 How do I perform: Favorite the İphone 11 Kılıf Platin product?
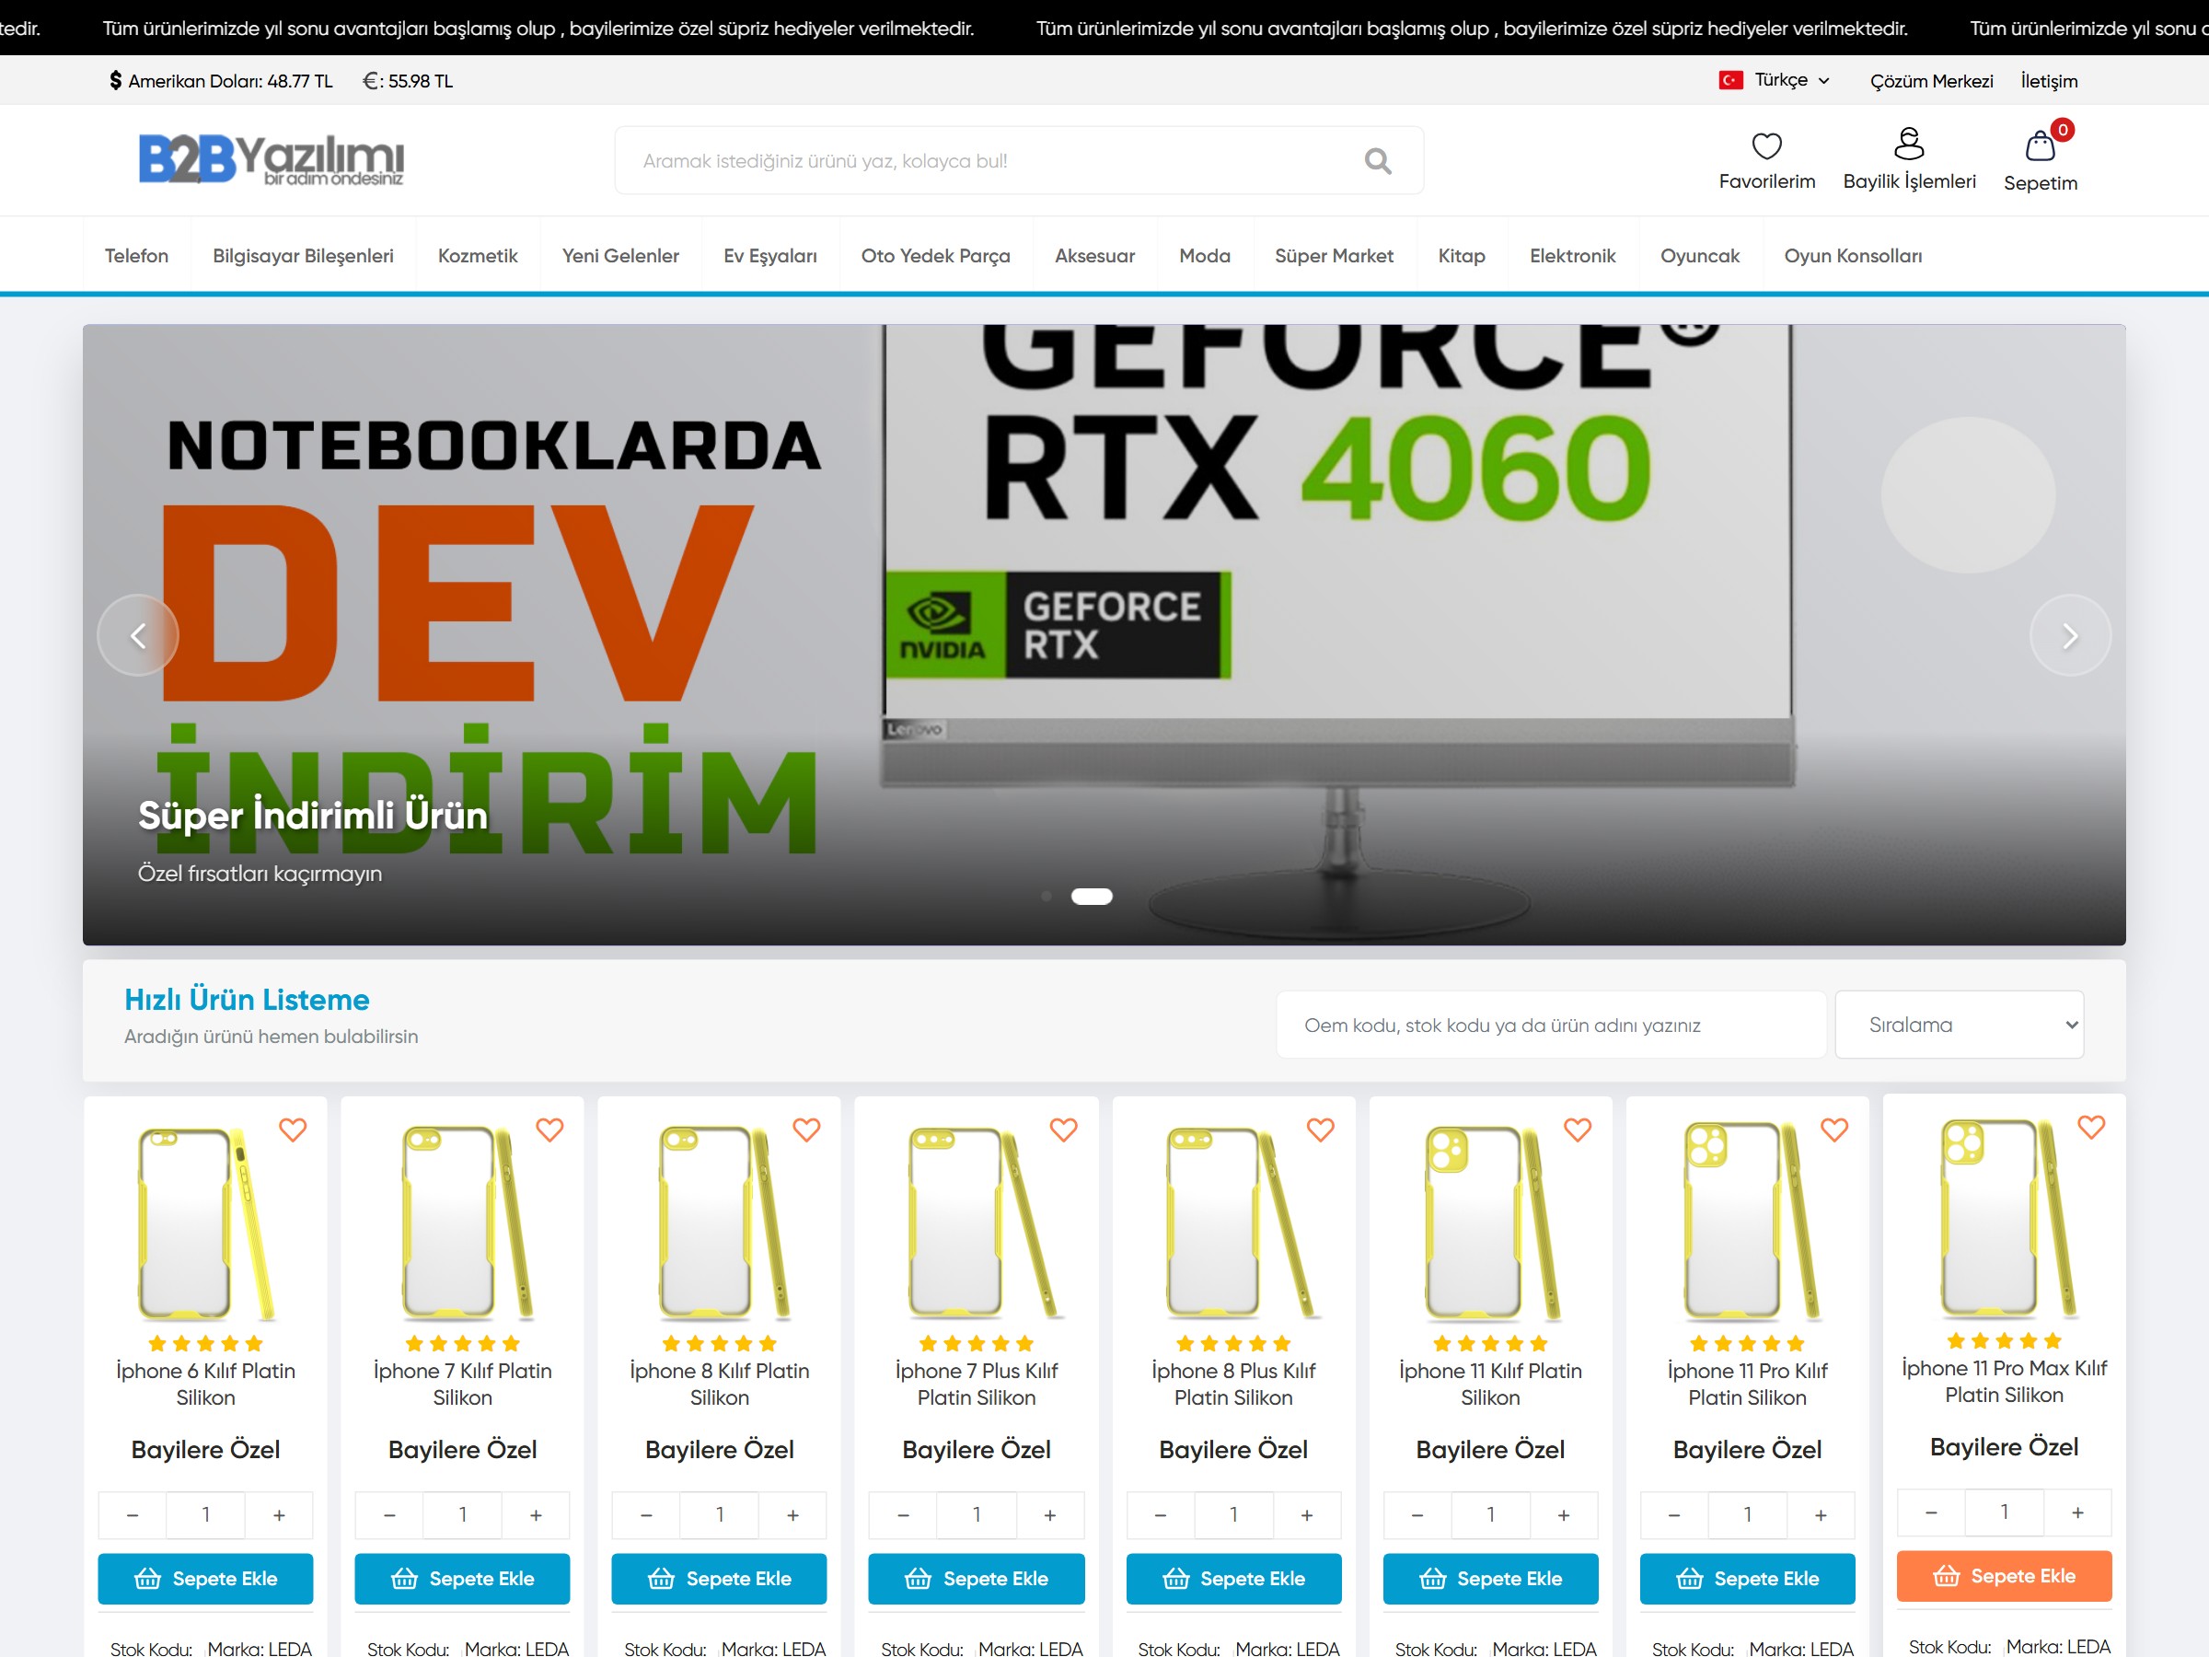[x=1577, y=1130]
